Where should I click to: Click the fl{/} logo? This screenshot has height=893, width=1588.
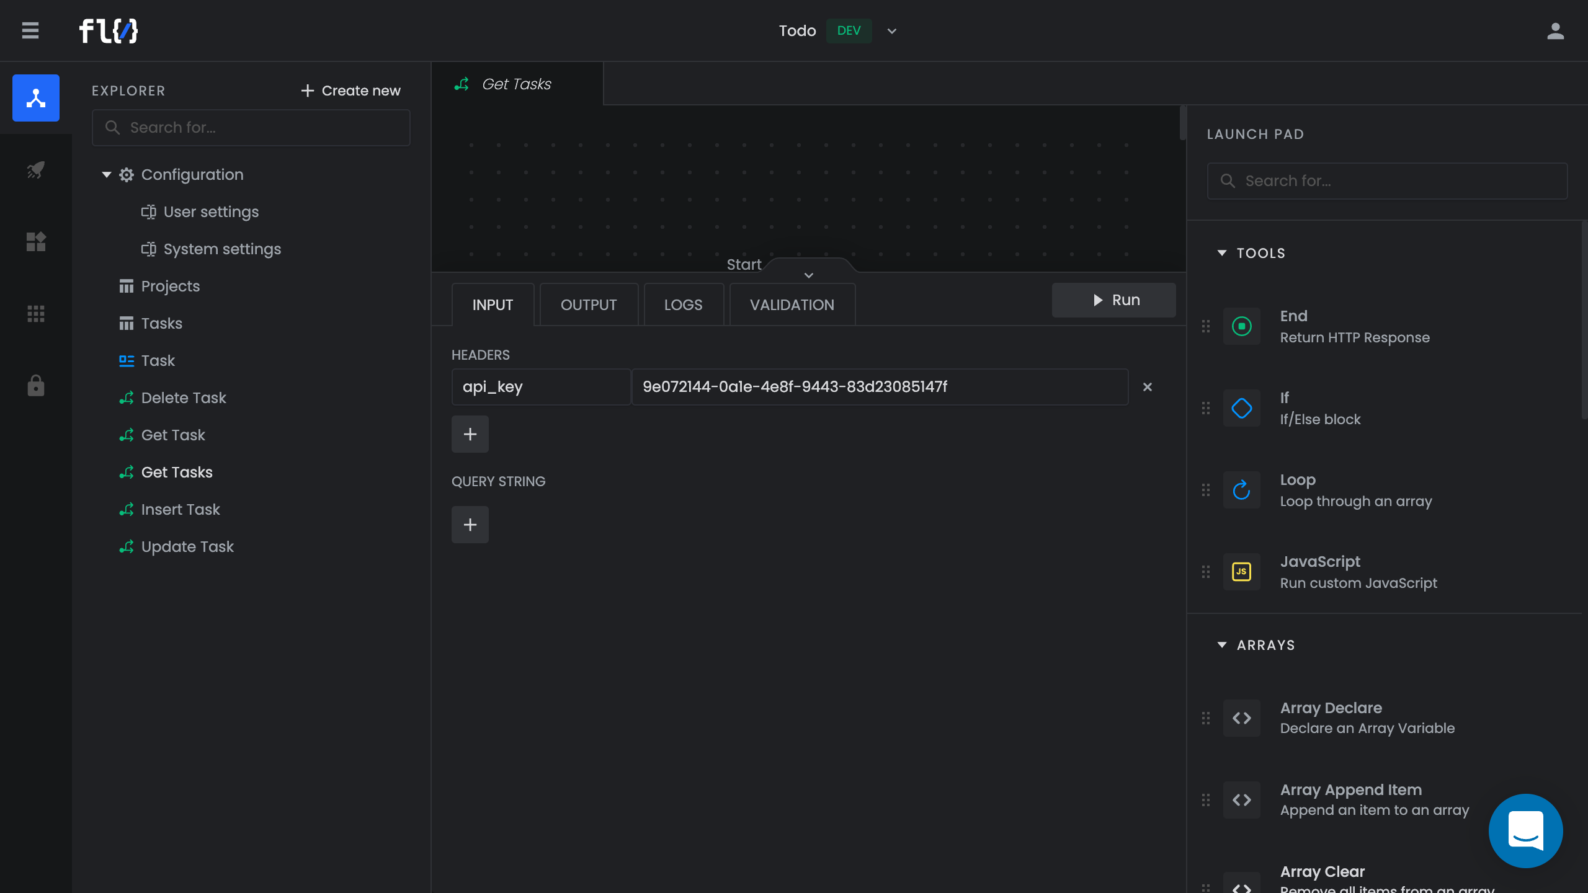click(109, 30)
